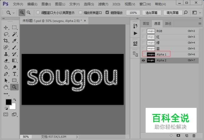The image size is (204, 140).
Task: Enable zoom all windows checkbox
Action: [80, 12]
